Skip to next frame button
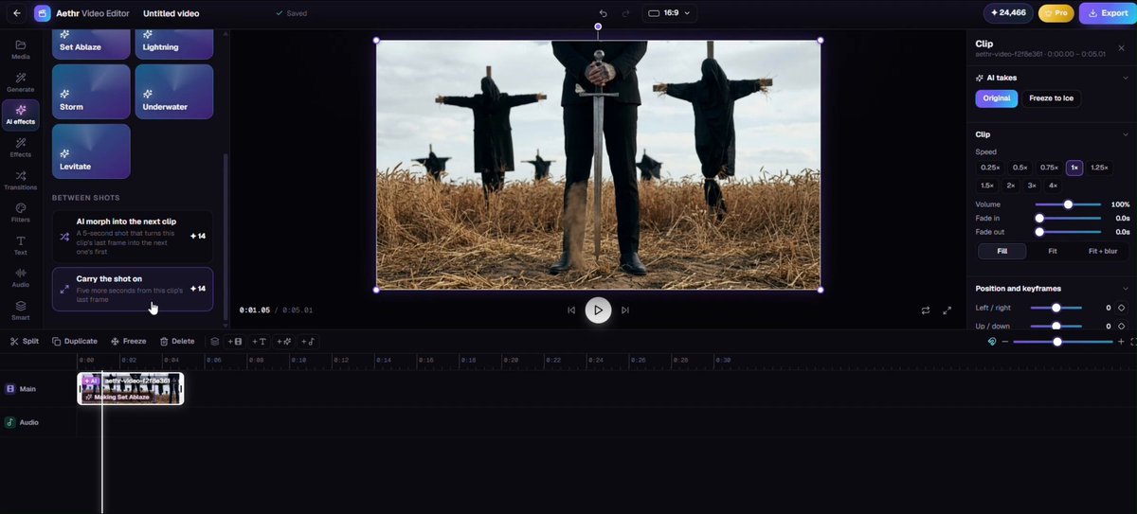Screen dimensions: 1137x514 [624, 310]
